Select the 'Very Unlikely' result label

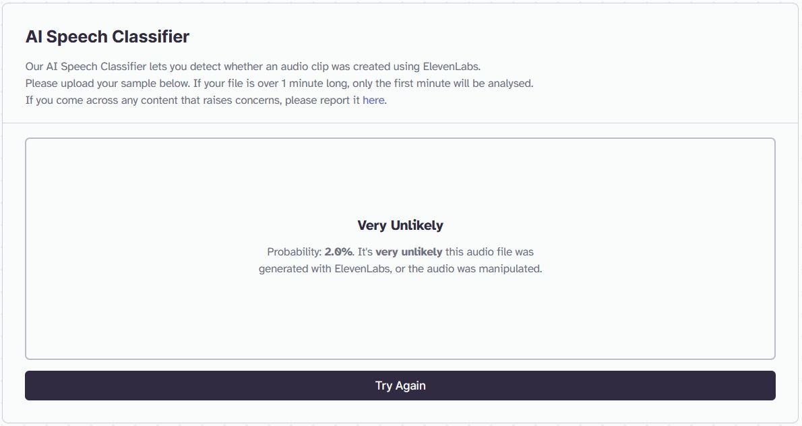click(400, 225)
